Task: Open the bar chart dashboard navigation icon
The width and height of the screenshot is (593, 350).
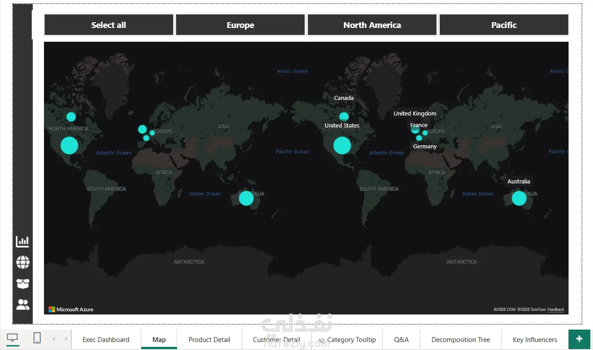Action: click(x=23, y=242)
